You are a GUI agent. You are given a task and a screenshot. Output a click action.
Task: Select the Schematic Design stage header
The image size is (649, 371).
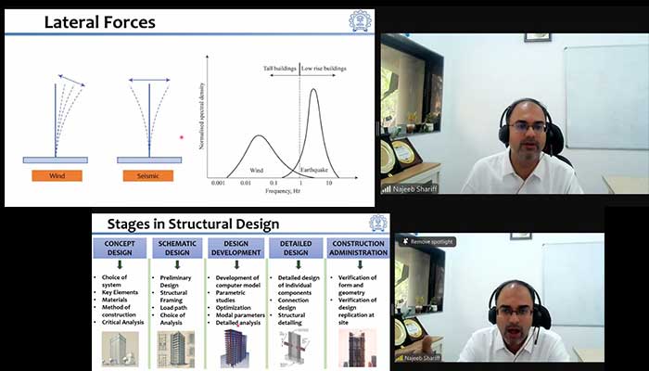pyautogui.click(x=179, y=248)
